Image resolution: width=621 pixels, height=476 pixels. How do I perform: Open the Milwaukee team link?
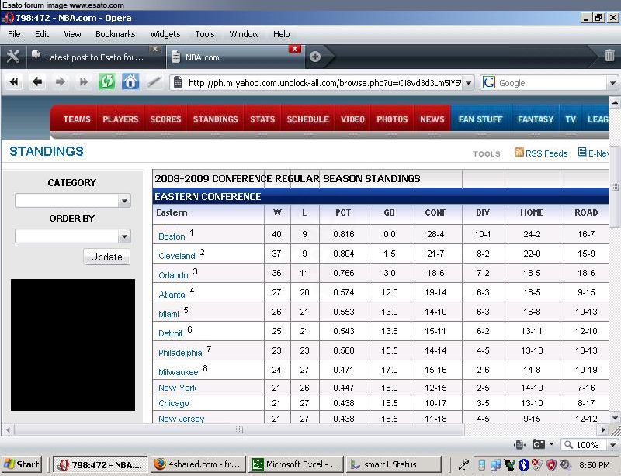tap(179, 372)
